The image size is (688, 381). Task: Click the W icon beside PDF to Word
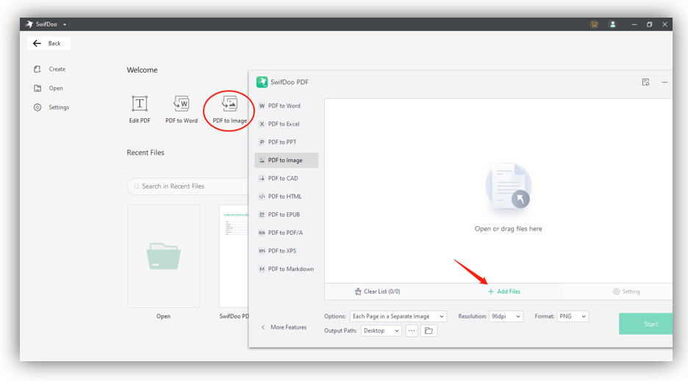coord(262,106)
